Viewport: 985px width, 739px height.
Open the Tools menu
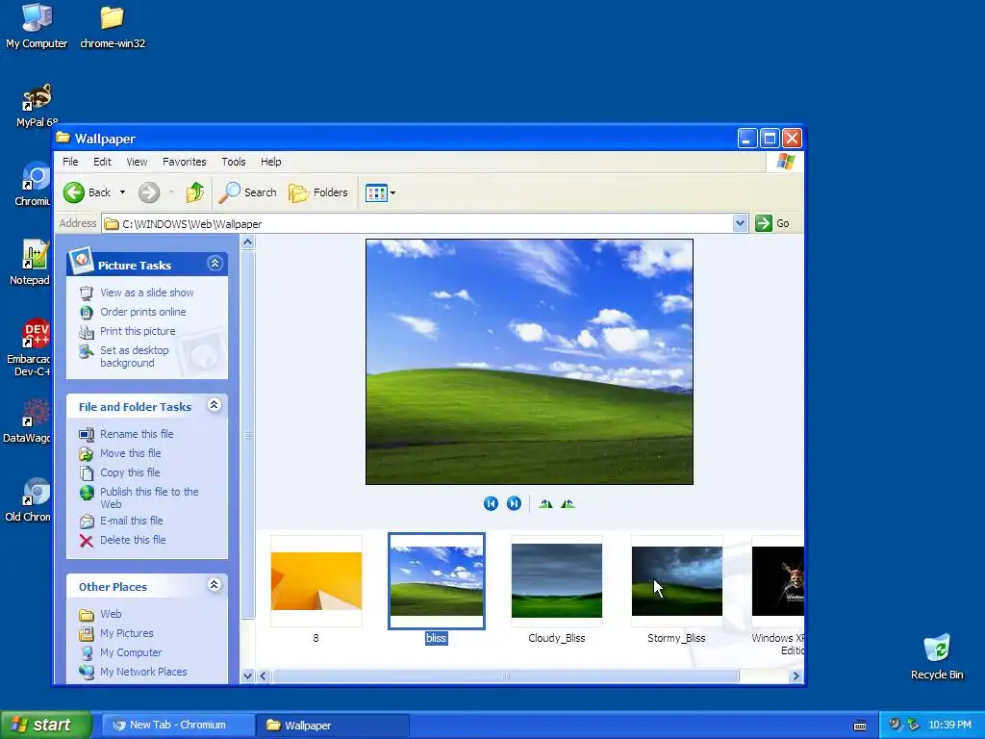click(x=233, y=162)
